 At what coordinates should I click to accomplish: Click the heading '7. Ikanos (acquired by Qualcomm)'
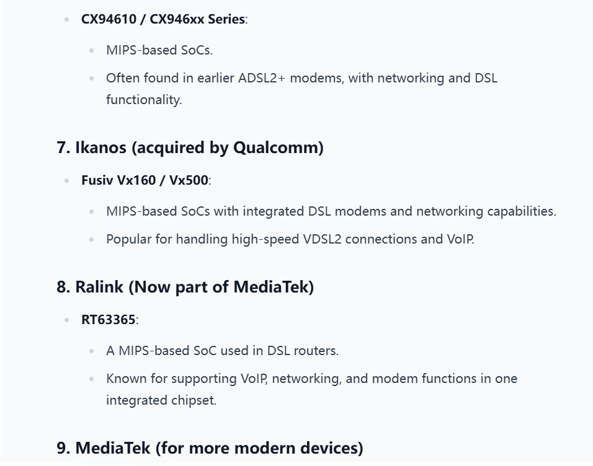click(x=190, y=147)
